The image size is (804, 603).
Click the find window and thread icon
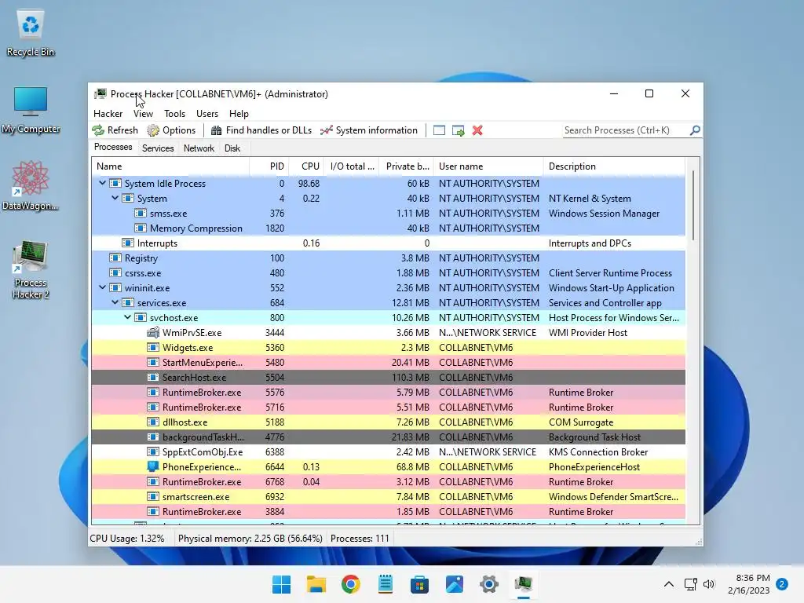(x=459, y=130)
